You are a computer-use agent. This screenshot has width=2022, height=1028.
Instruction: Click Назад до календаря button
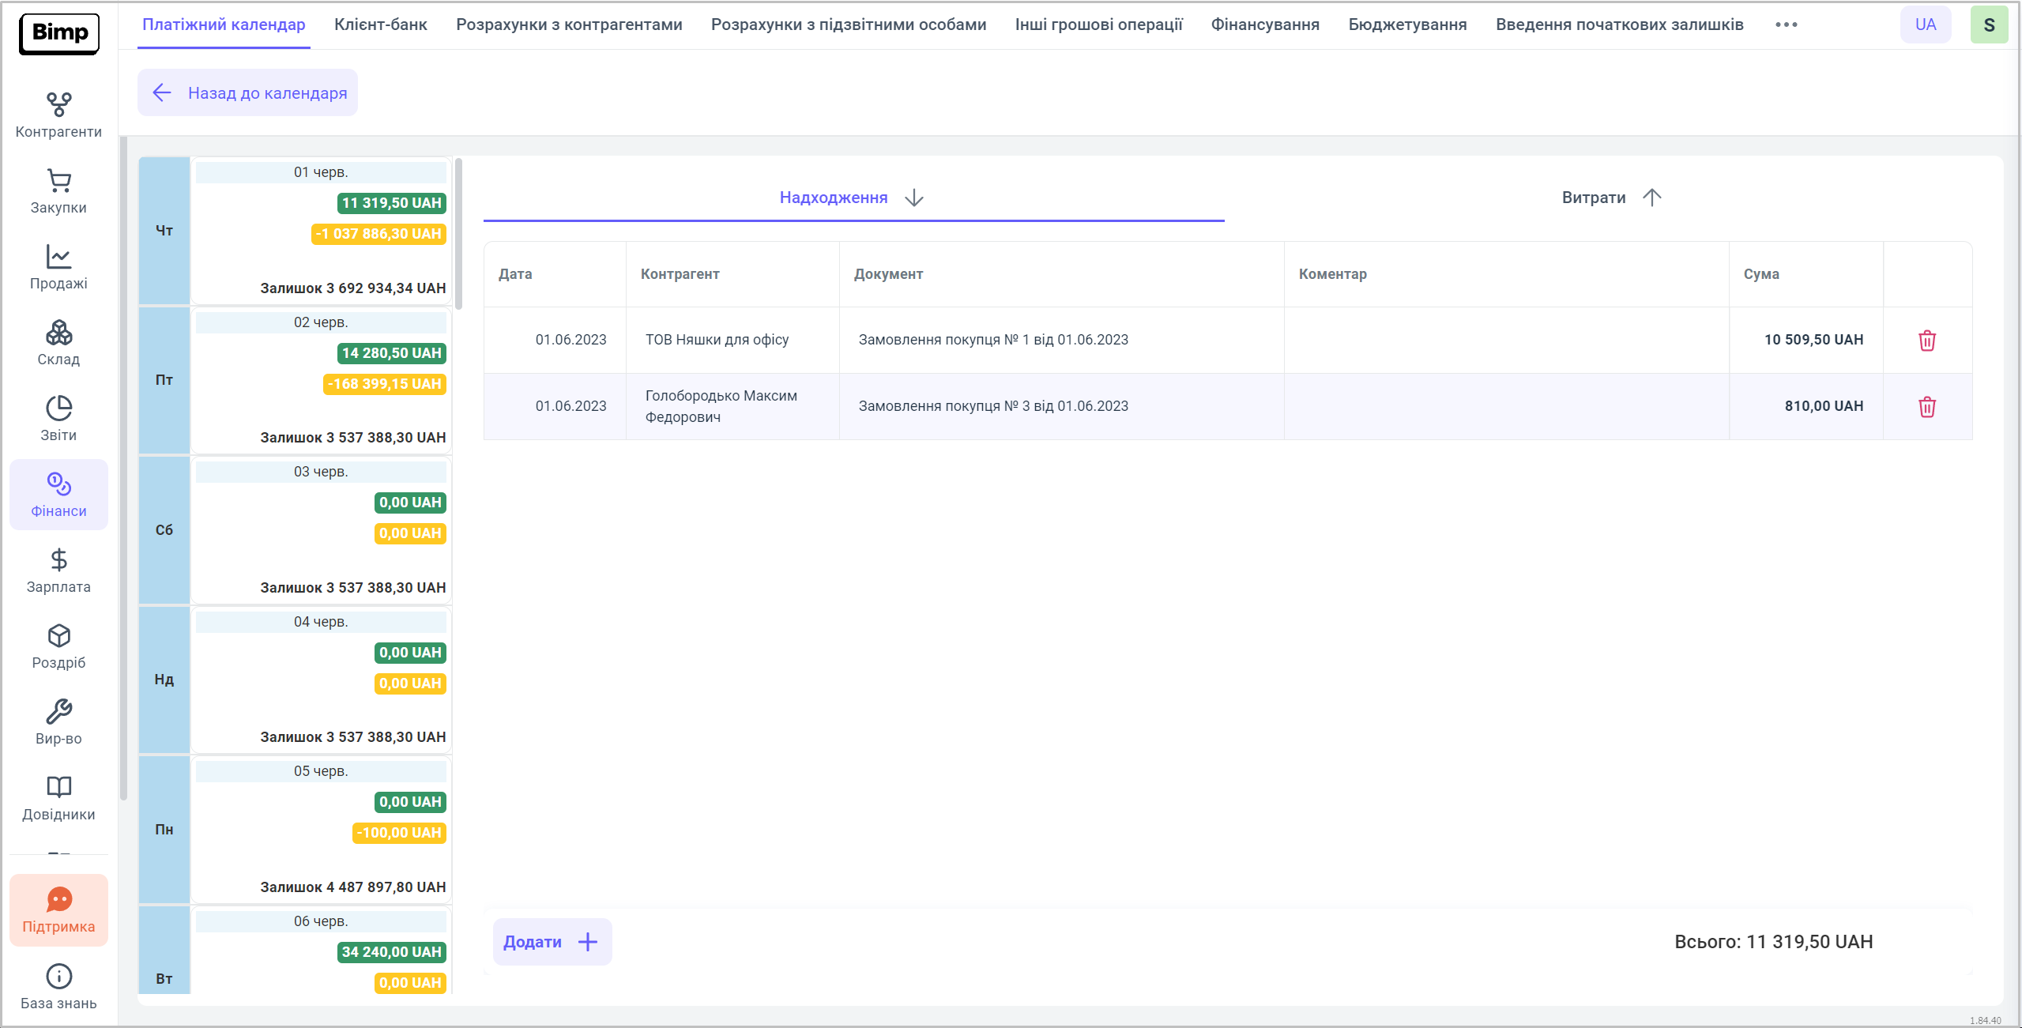[247, 93]
